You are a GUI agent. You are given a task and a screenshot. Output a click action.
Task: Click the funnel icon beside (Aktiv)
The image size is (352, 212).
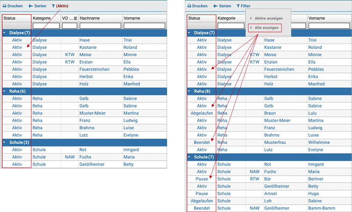pos(53,6)
